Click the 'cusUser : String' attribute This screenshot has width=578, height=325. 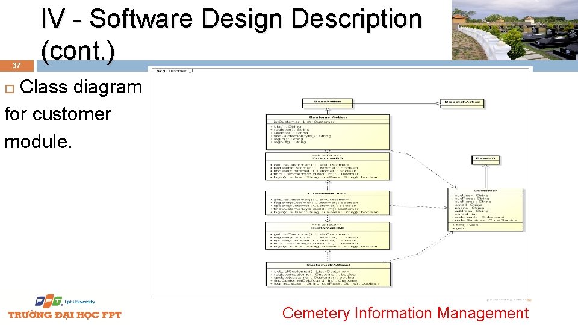[x=471, y=196]
